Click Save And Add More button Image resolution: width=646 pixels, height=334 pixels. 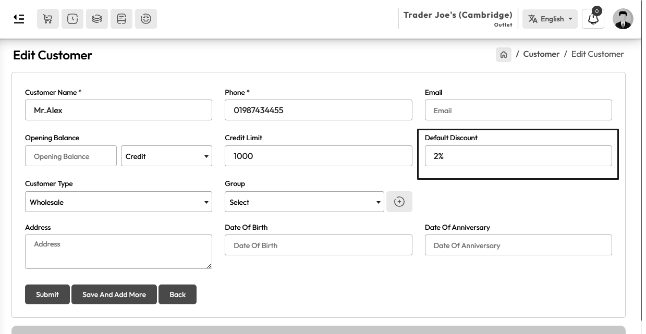[114, 294]
